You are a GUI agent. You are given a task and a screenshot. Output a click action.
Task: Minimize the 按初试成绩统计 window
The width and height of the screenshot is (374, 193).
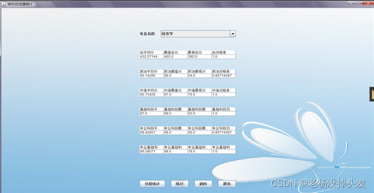point(350,3)
